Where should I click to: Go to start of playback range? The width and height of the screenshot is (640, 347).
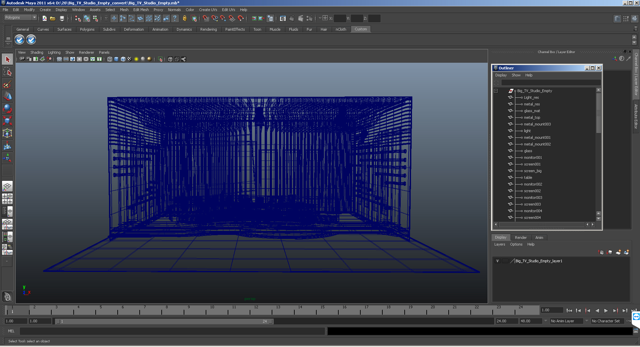[x=569, y=311]
